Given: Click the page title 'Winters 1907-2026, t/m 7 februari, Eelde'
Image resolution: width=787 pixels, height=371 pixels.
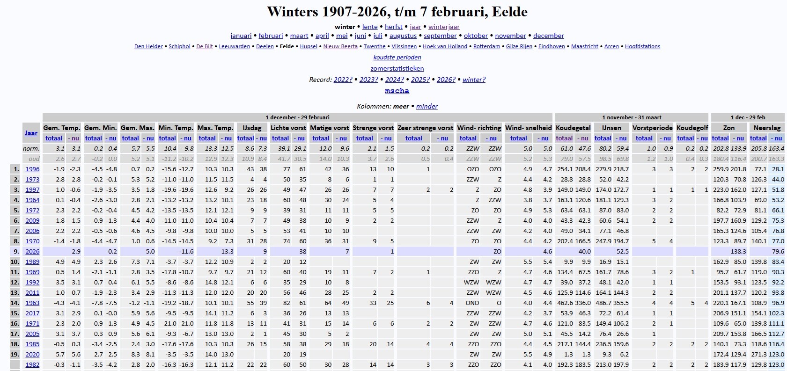Looking at the screenshot, I should pyautogui.click(x=397, y=12).
